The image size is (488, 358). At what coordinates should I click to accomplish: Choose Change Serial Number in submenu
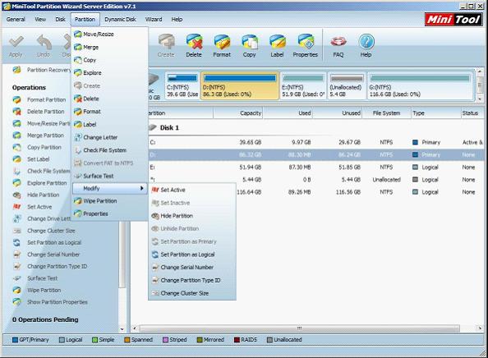(192, 267)
